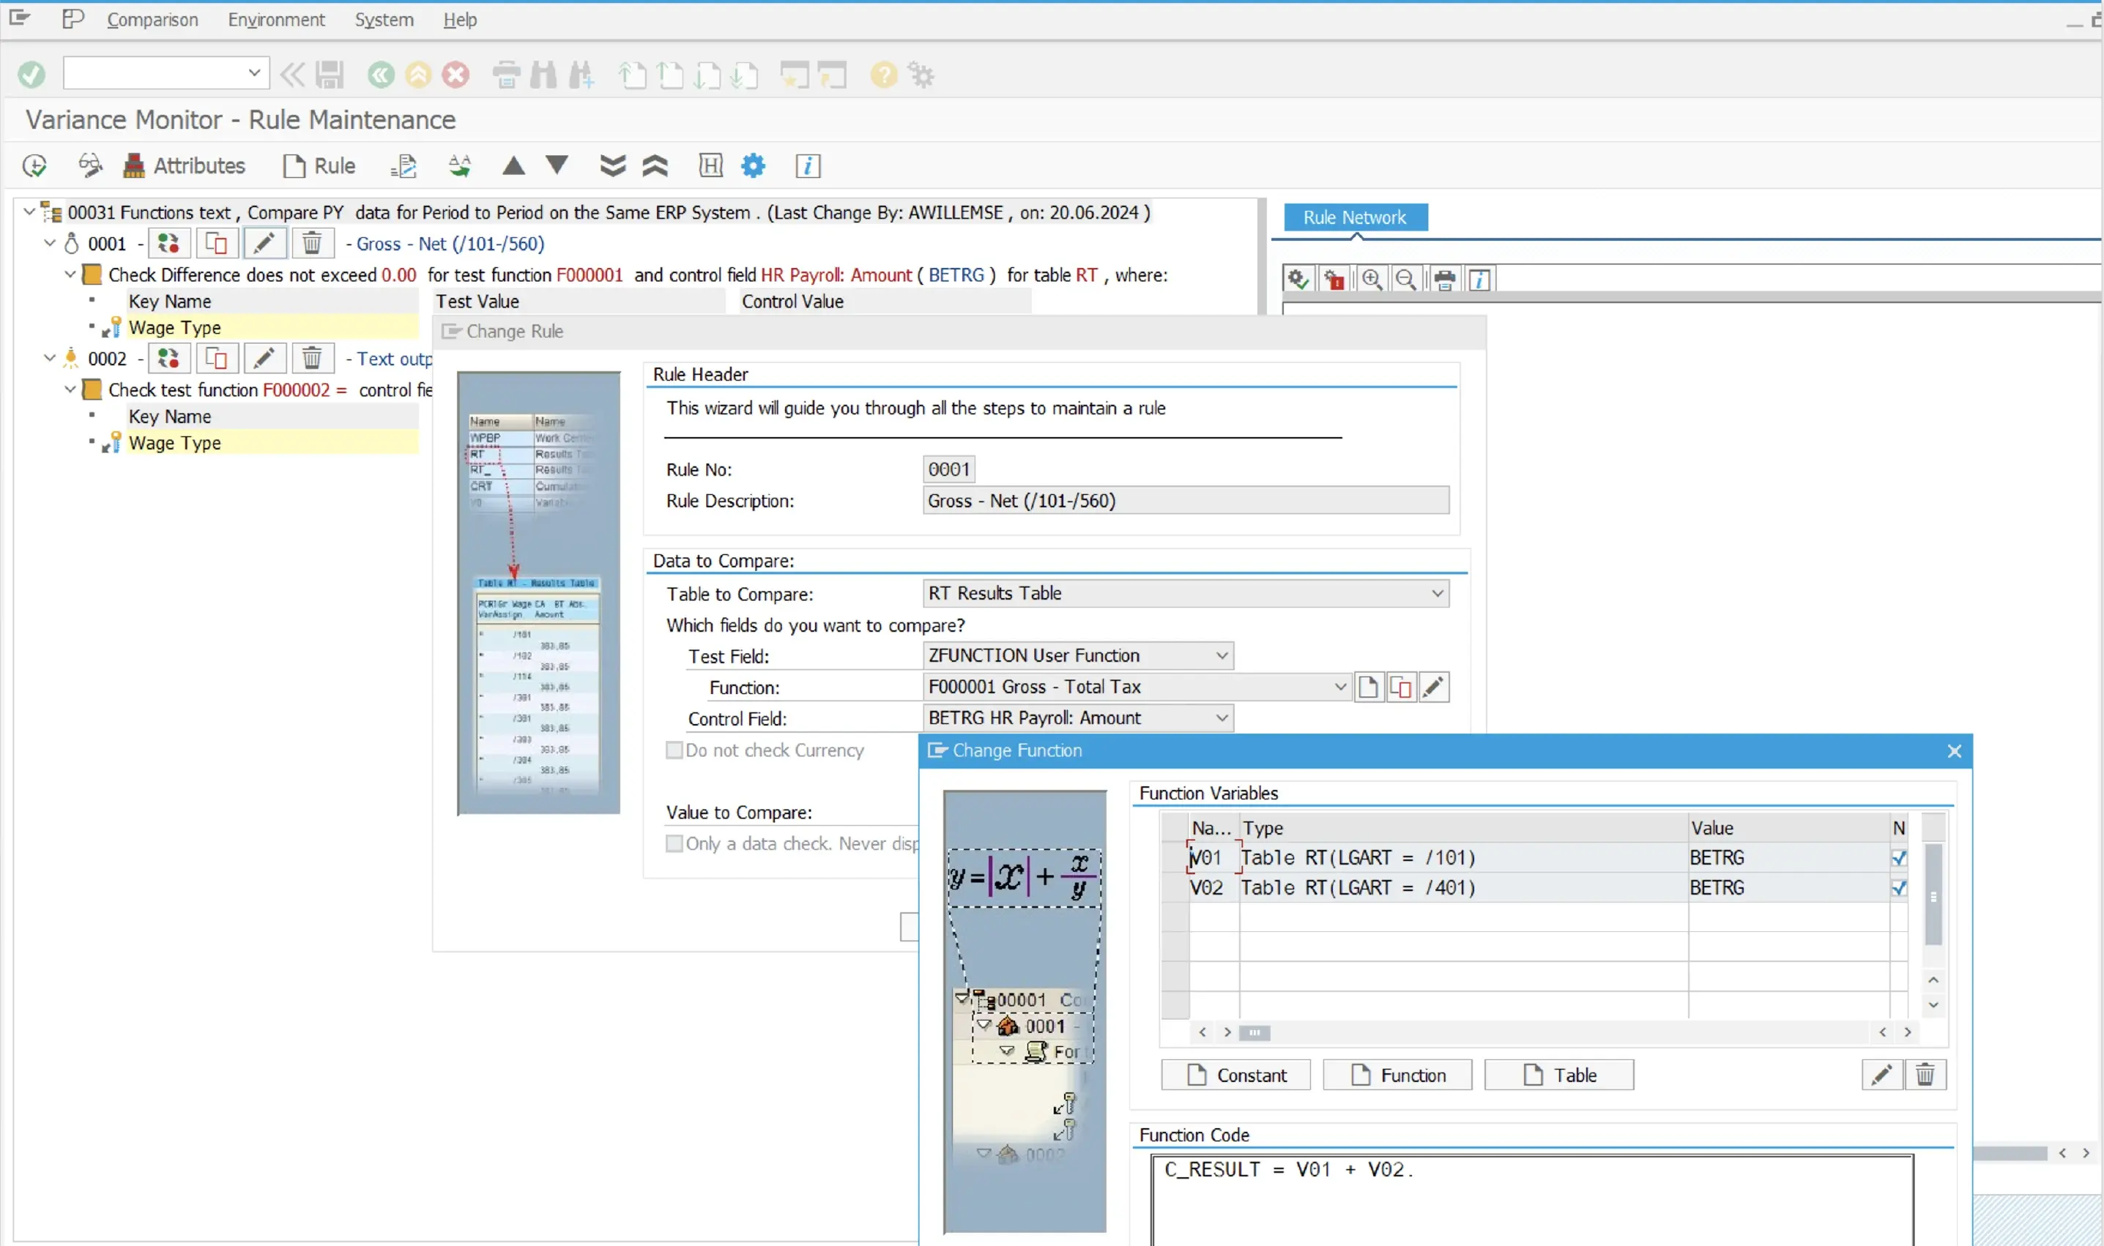
Task: Click the Table button in Change Function
Action: click(1559, 1075)
